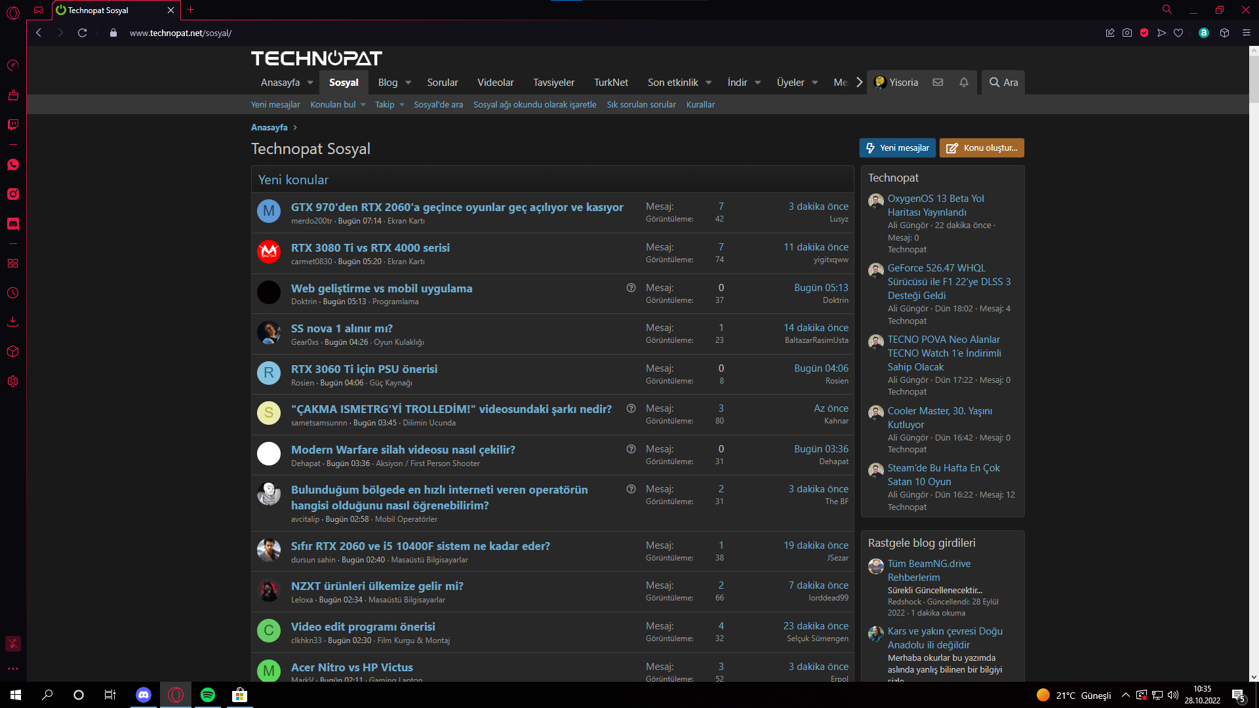1259x708 pixels.
Task: Add page to bookmarks heart icon
Action: pos(1178,33)
